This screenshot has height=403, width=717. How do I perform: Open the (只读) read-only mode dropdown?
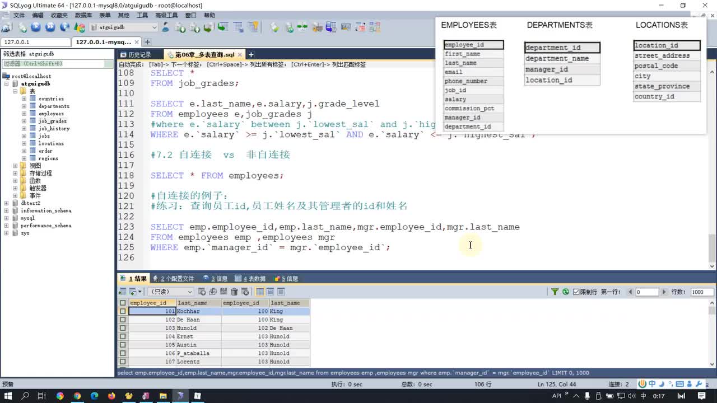click(x=171, y=292)
